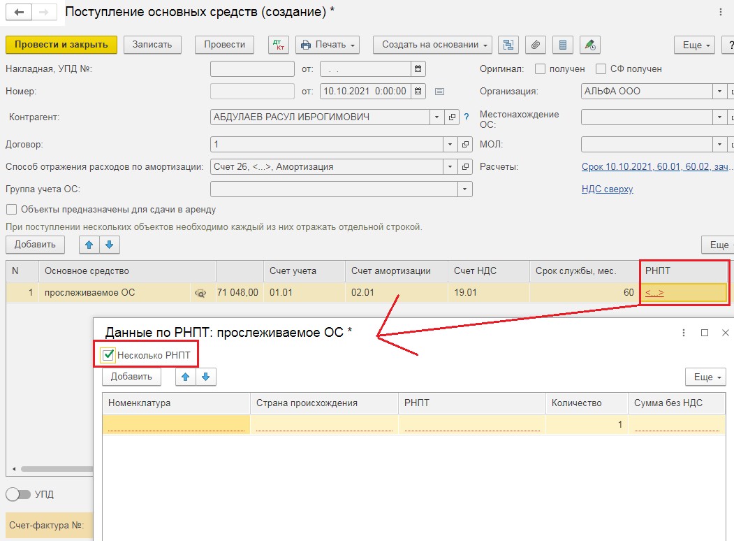Open calendar for Накладная date

tap(418, 69)
